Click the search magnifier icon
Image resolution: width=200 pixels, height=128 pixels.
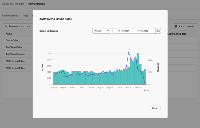pyautogui.click(x=6, y=26)
